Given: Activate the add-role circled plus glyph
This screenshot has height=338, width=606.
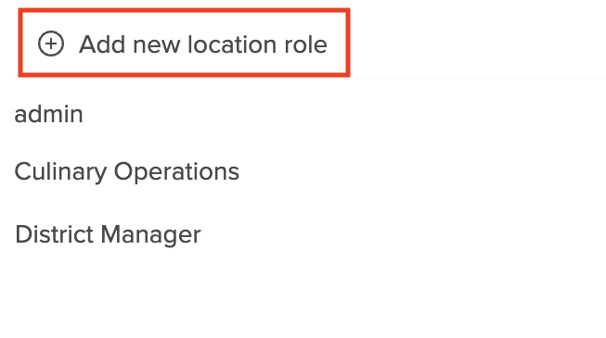Looking at the screenshot, I should [x=51, y=44].
